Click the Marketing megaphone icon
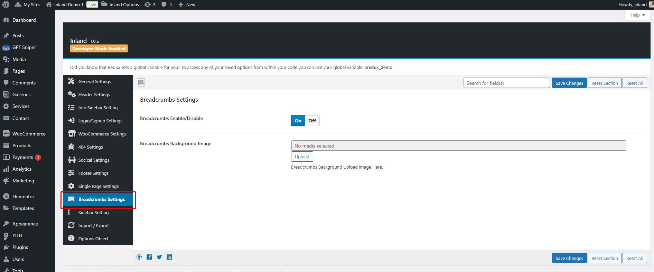The image size is (654, 272). click(6, 181)
